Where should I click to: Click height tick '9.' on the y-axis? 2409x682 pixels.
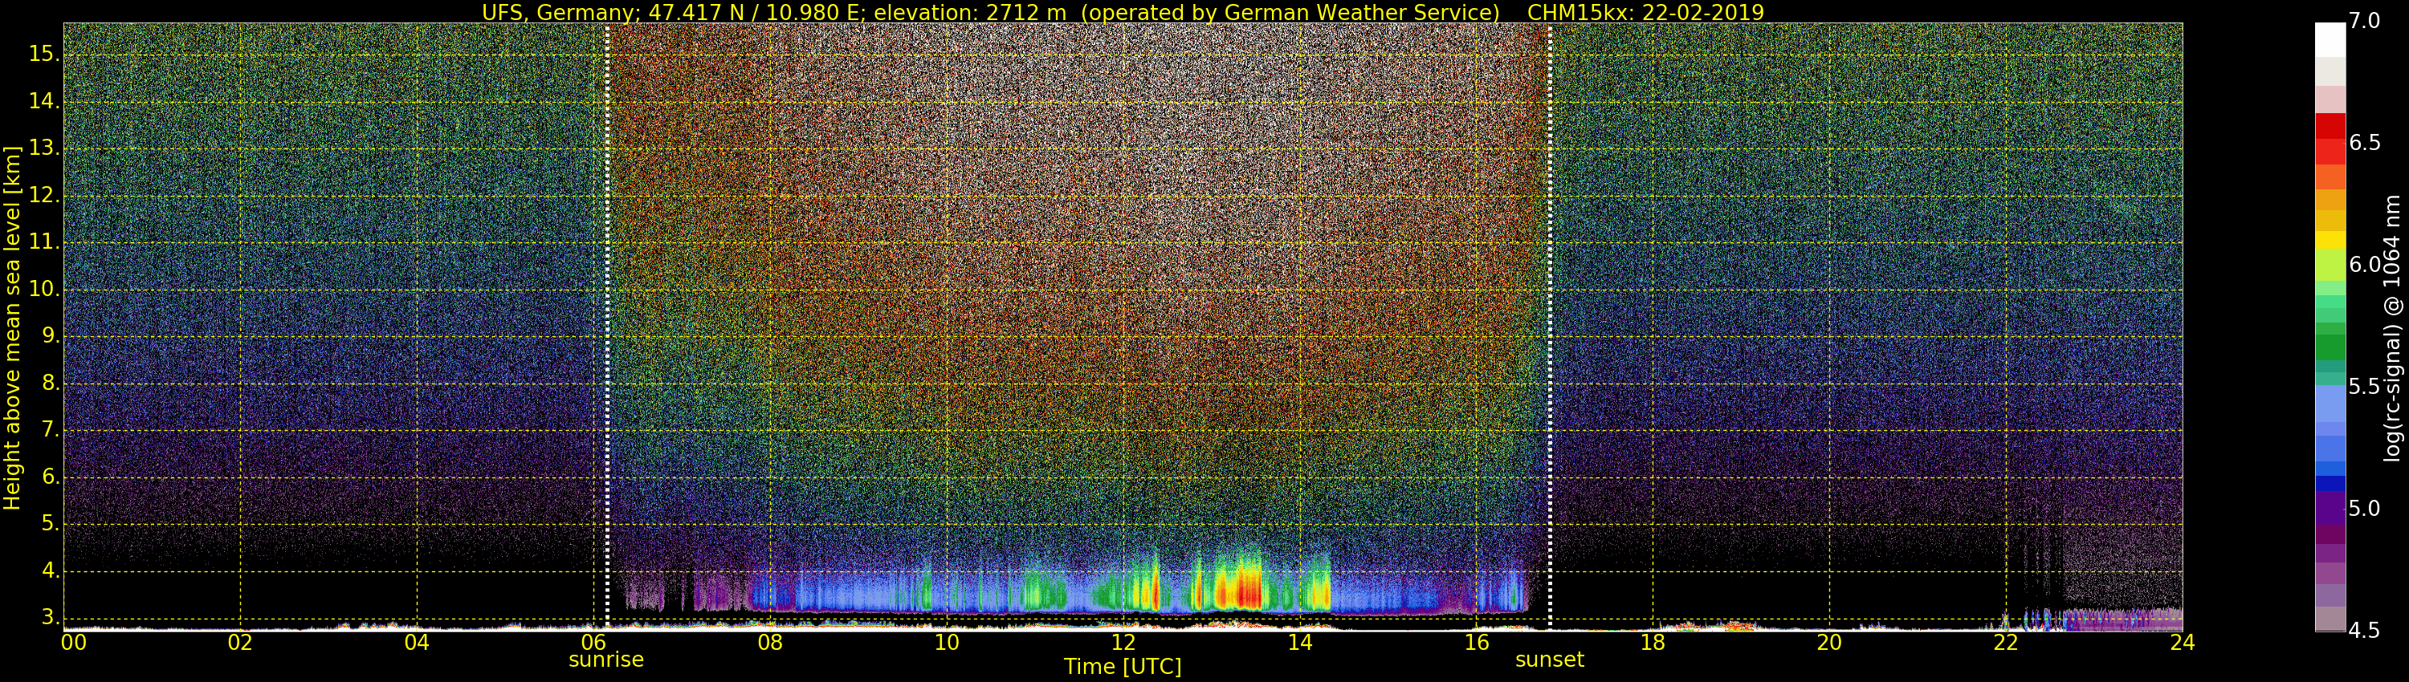pos(51,336)
